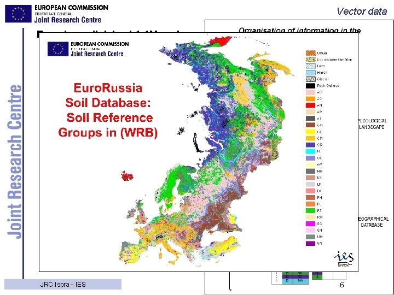Screen dimensions: 394x295
Task: Select the Lake hatched legend swatch
Action: (x=311, y=66)
